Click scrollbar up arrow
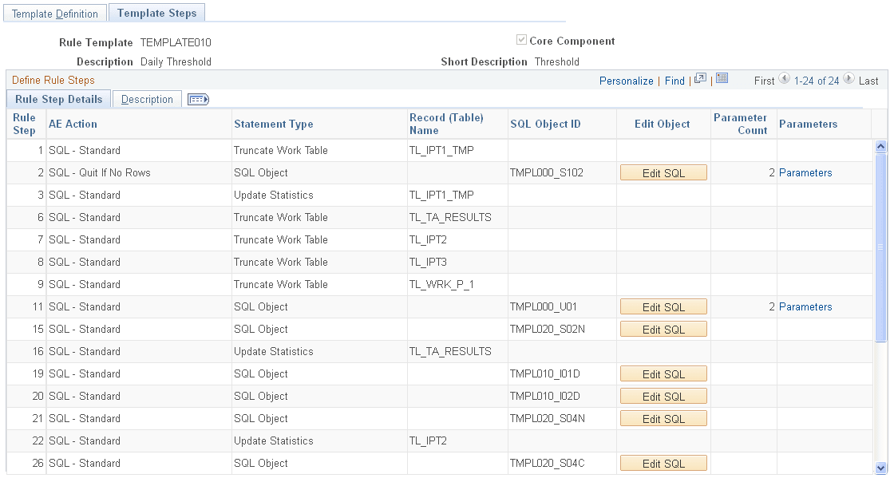The image size is (894, 478). point(881,146)
